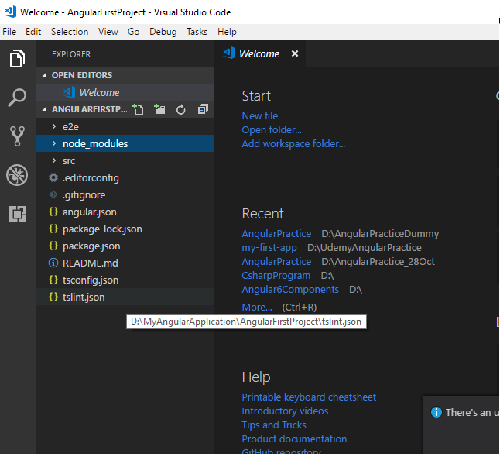Screen dimensions: 500x454
Task: Expand the e2e folder arrow
Action: coord(54,126)
